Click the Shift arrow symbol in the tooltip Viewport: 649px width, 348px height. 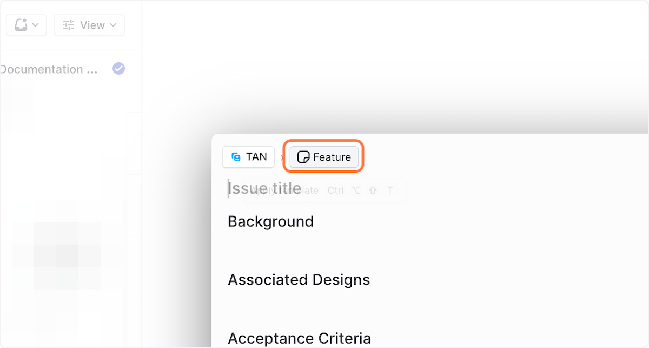point(373,191)
